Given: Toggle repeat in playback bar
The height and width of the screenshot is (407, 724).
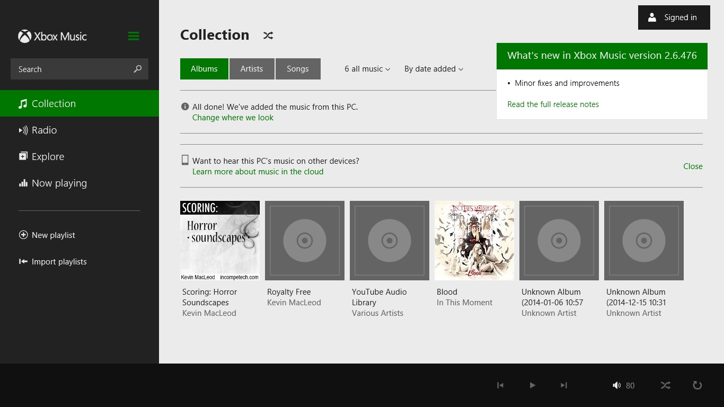Looking at the screenshot, I should tap(697, 385).
